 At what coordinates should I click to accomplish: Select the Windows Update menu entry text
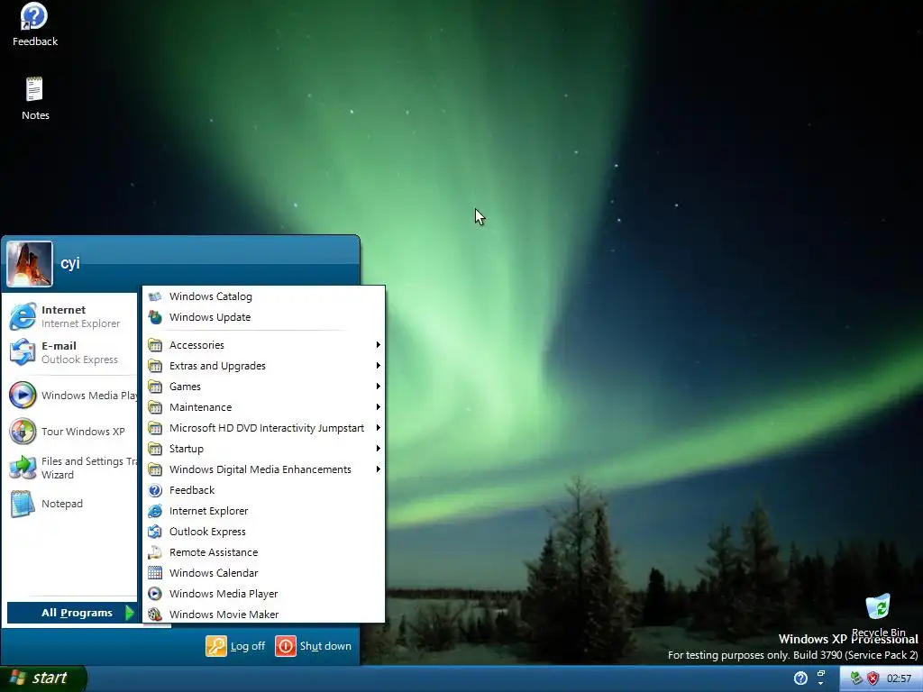tap(210, 317)
